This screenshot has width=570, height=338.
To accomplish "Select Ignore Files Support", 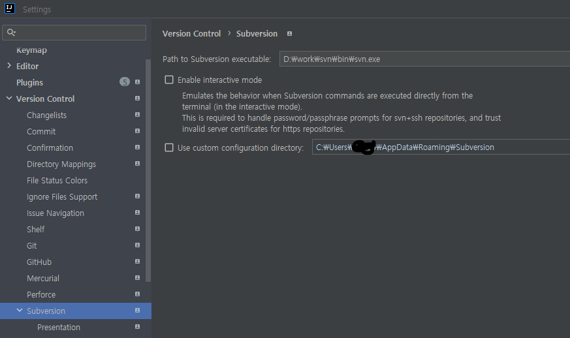I will [x=62, y=197].
